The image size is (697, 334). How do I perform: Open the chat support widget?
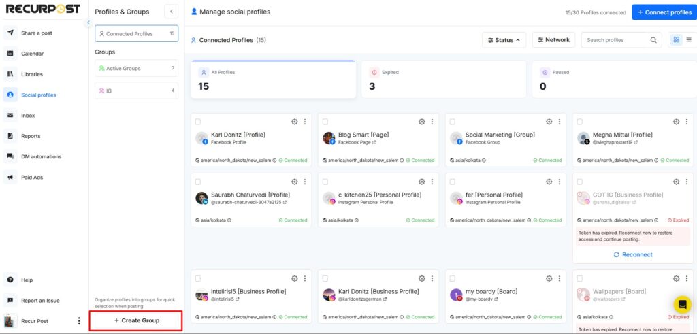682,305
